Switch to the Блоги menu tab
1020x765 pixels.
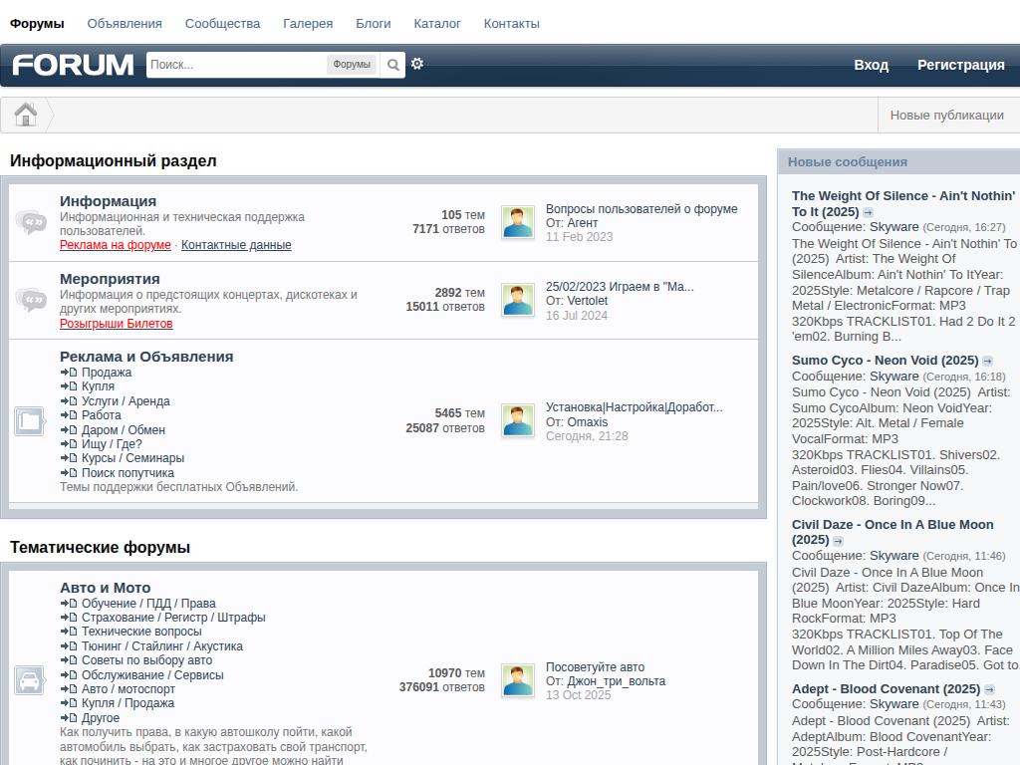374,23
